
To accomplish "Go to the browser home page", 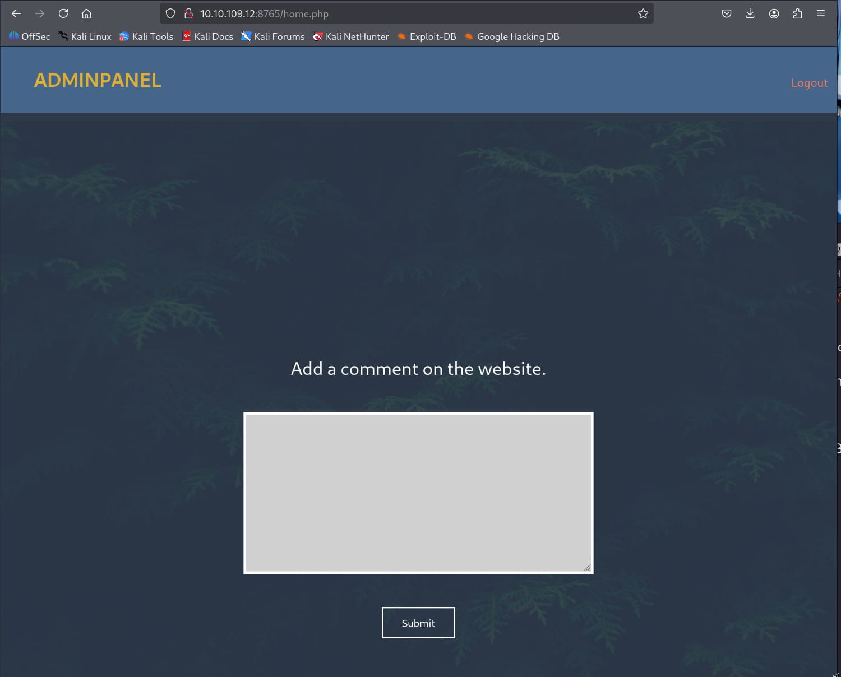I will [86, 13].
